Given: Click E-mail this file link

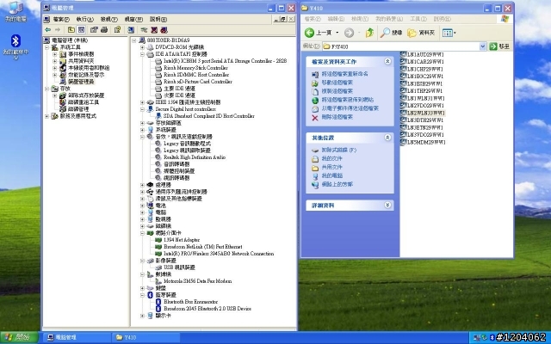Looking at the screenshot, I should tap(350, 108).
